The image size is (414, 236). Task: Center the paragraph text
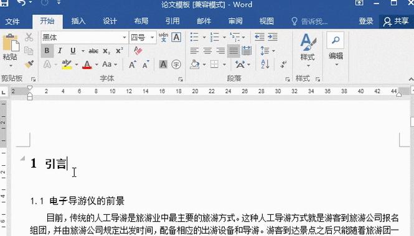tap(207, 50)
